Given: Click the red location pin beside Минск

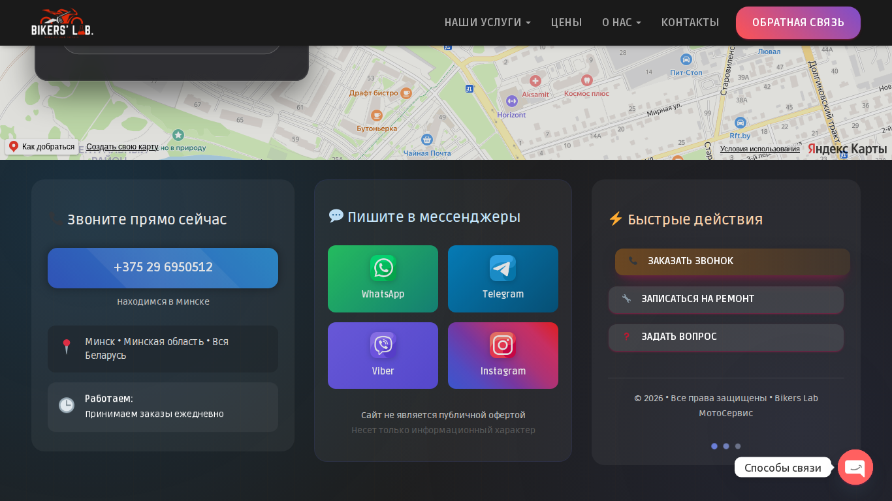Looking at the screenshot, I should coord(67,347).
